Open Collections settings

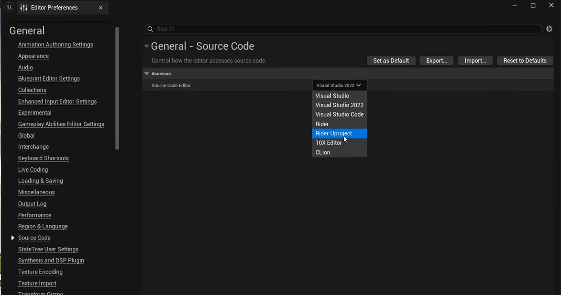32,90
